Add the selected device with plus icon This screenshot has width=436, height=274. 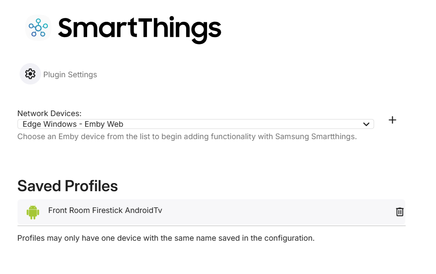coord(392,120)
